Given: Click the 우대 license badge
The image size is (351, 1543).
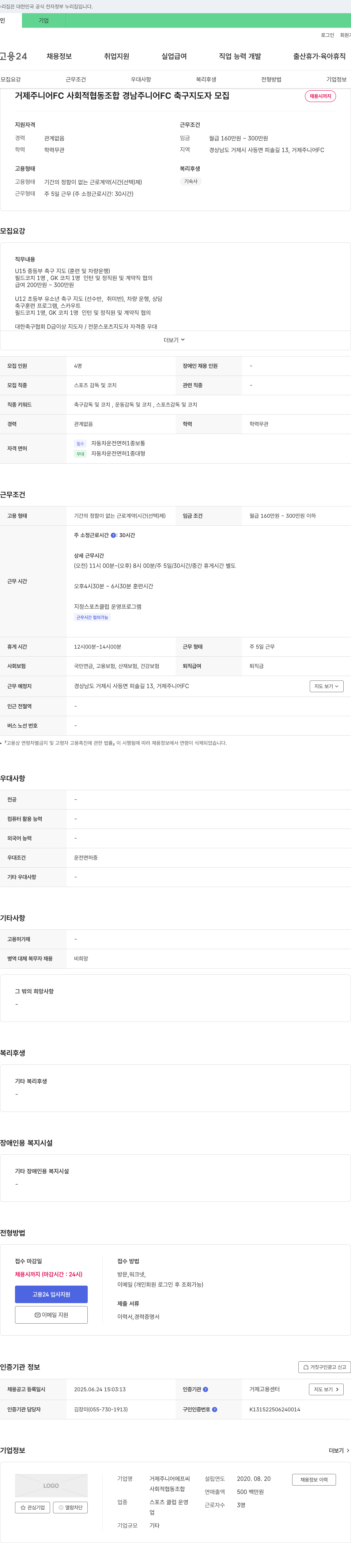Looking at the screenshot, I should [x=80, y=454].
